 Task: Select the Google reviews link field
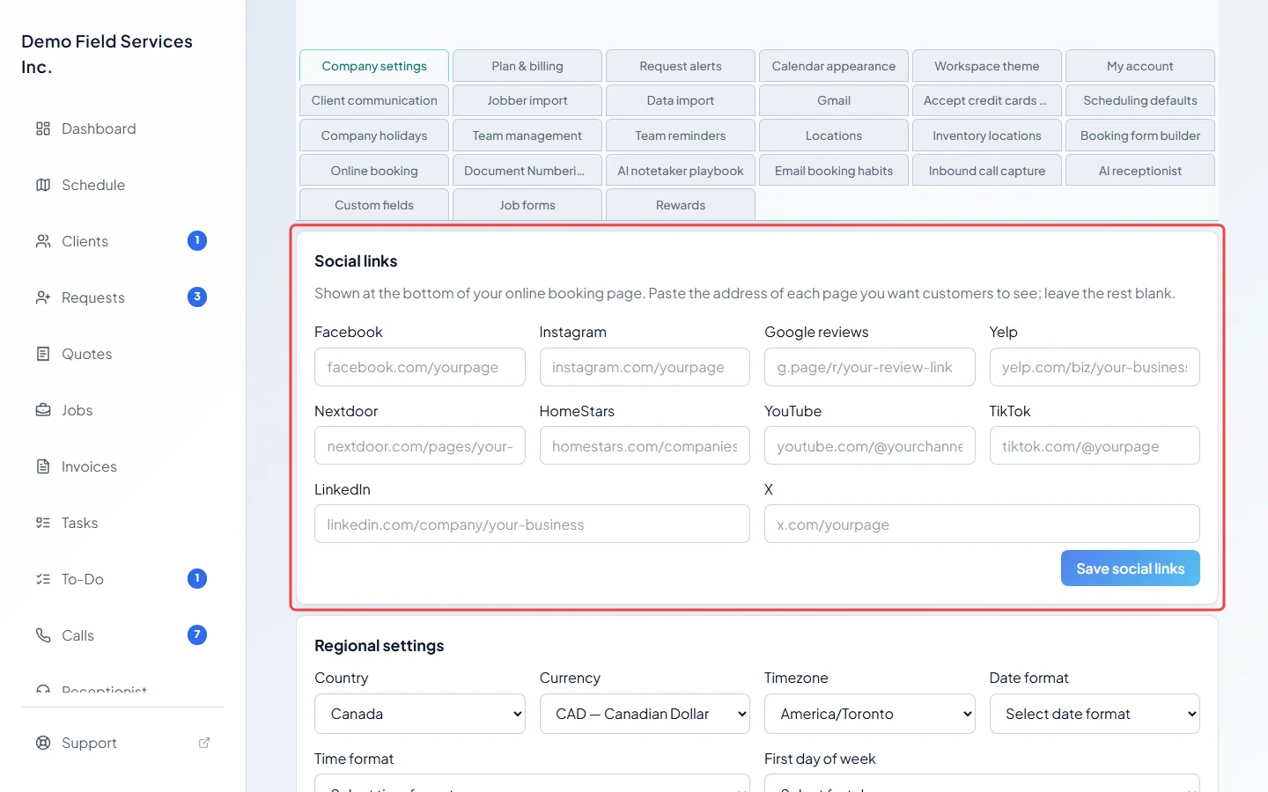point(870,367)
